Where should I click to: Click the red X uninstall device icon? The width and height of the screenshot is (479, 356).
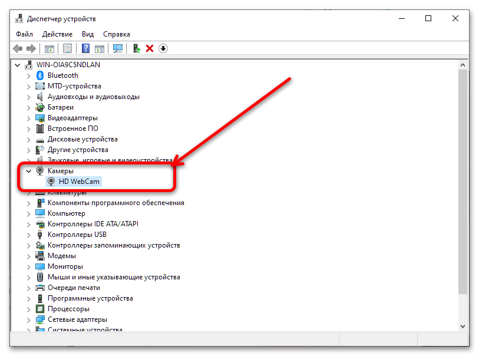tap(150, 48)
